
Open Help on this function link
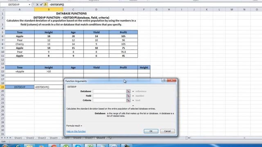pos(76,131)
